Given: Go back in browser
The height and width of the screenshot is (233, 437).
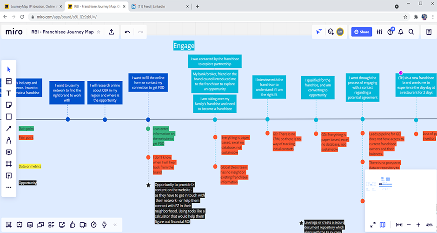Looking at the screenshot, I should pos(5,17).
